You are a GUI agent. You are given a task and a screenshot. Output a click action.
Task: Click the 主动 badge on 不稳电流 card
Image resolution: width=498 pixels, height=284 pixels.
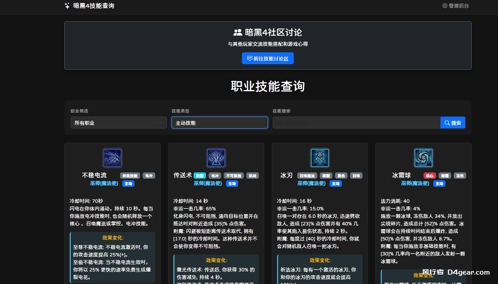[x=128, y=184]
